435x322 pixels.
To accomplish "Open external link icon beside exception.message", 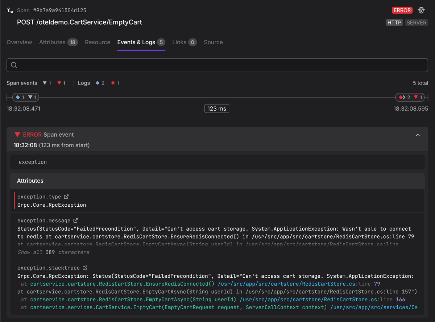I will [76, 220].
